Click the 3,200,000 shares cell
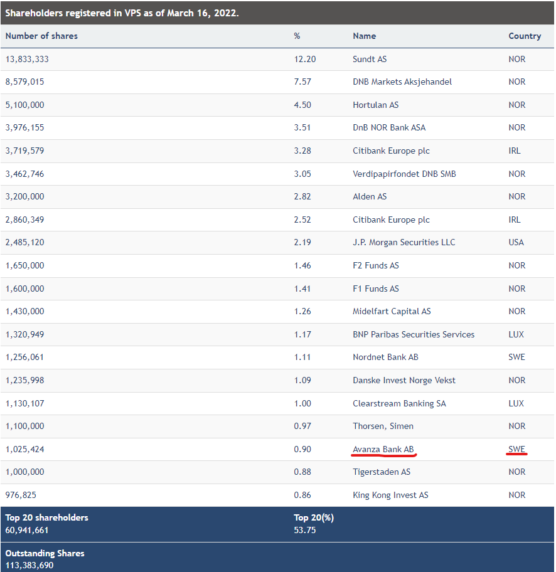Viewport: 556px width, 572px height. pyautogui.click(x=24, y=197)
